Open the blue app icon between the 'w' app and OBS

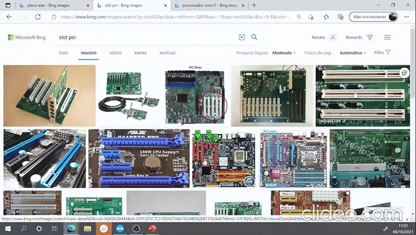point(120,229)
